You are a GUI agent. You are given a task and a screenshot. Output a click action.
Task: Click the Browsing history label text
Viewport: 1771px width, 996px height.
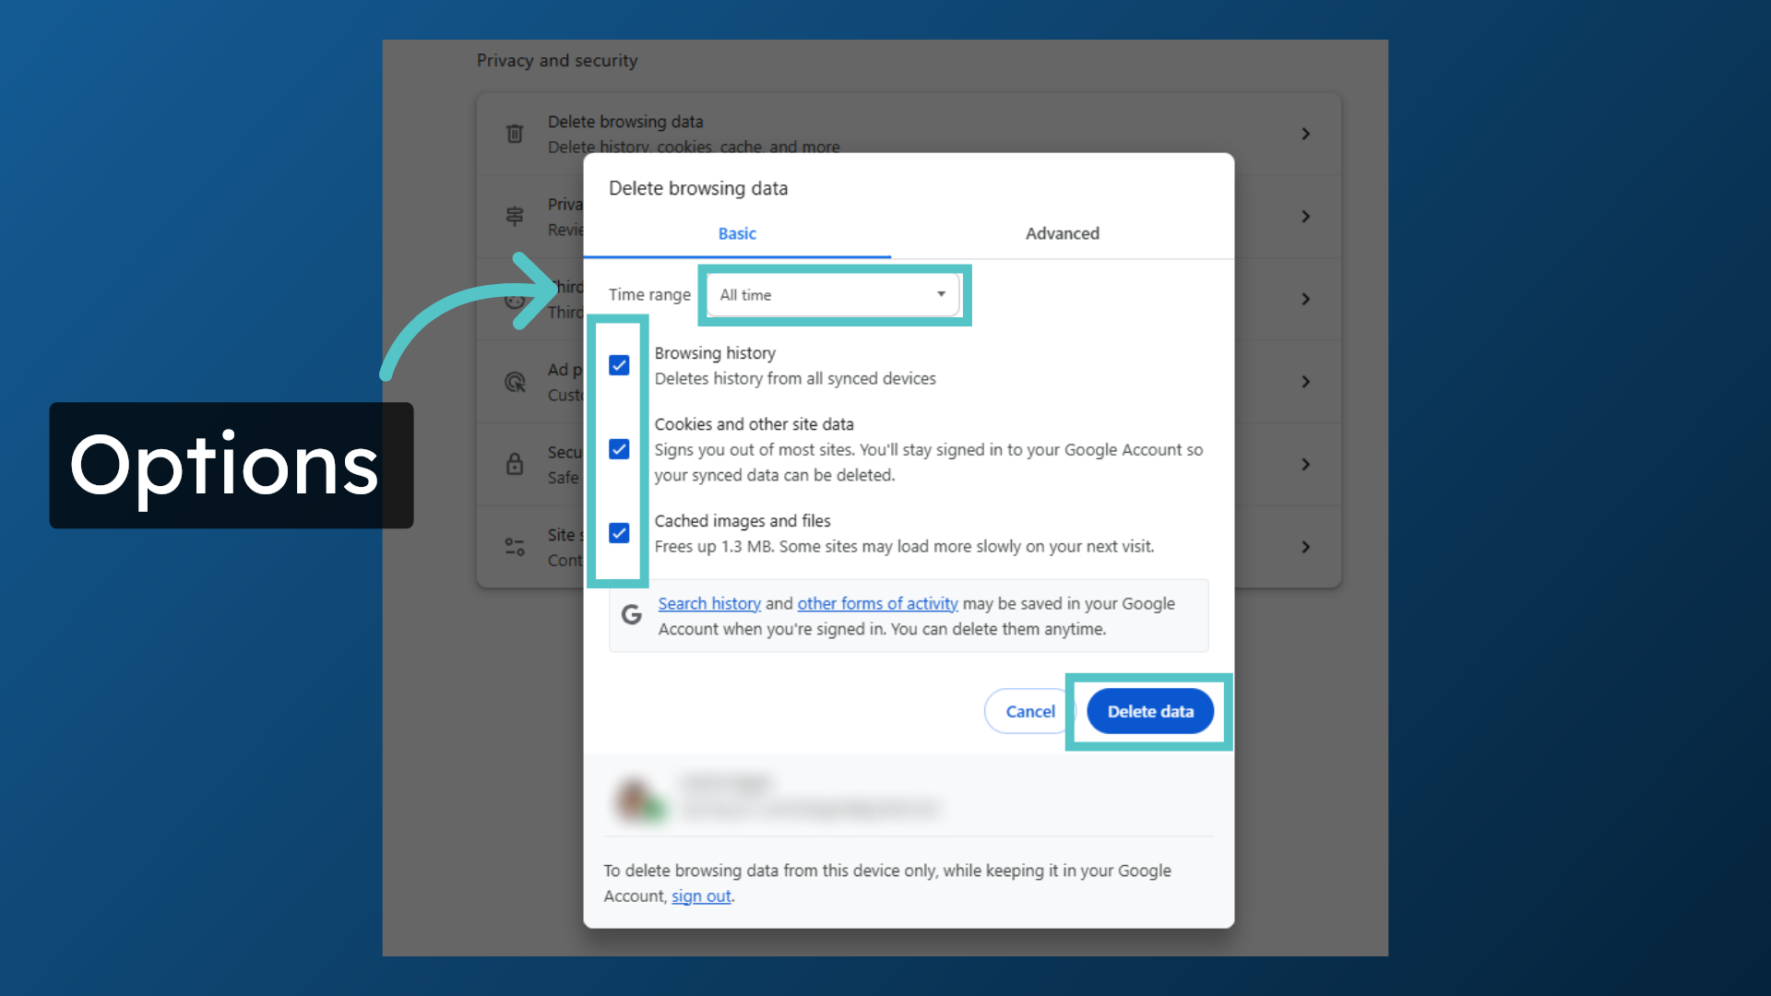click(x=715, y=353)
